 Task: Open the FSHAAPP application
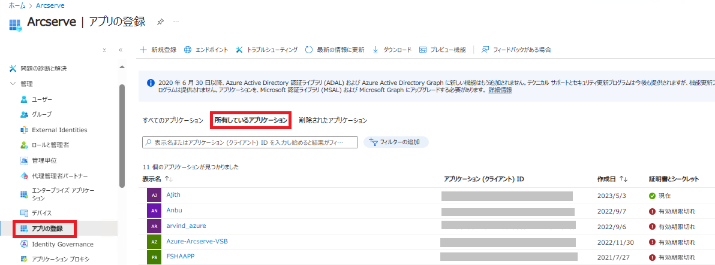pos(181,257)
